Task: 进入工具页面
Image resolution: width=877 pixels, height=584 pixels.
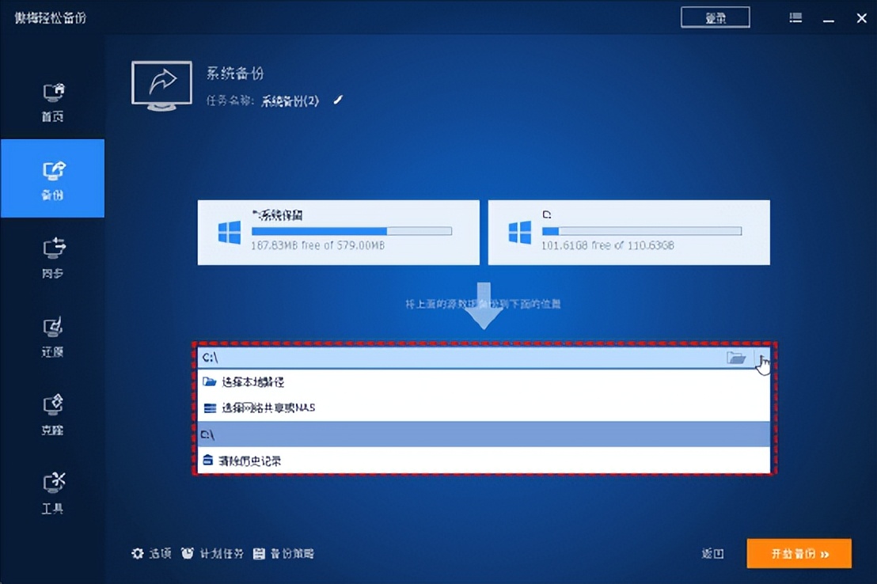Action: pos(52,492)
